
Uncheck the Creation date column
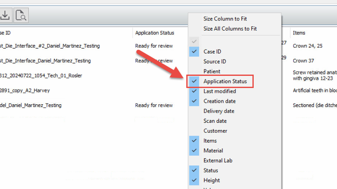(219, 101)
